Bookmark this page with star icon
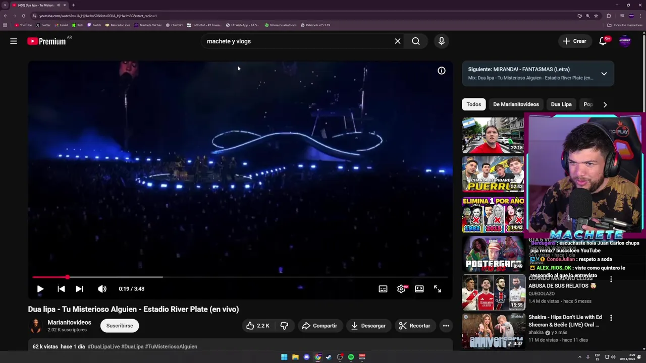This screenshot has height=363, width=646. pos(596,16)
